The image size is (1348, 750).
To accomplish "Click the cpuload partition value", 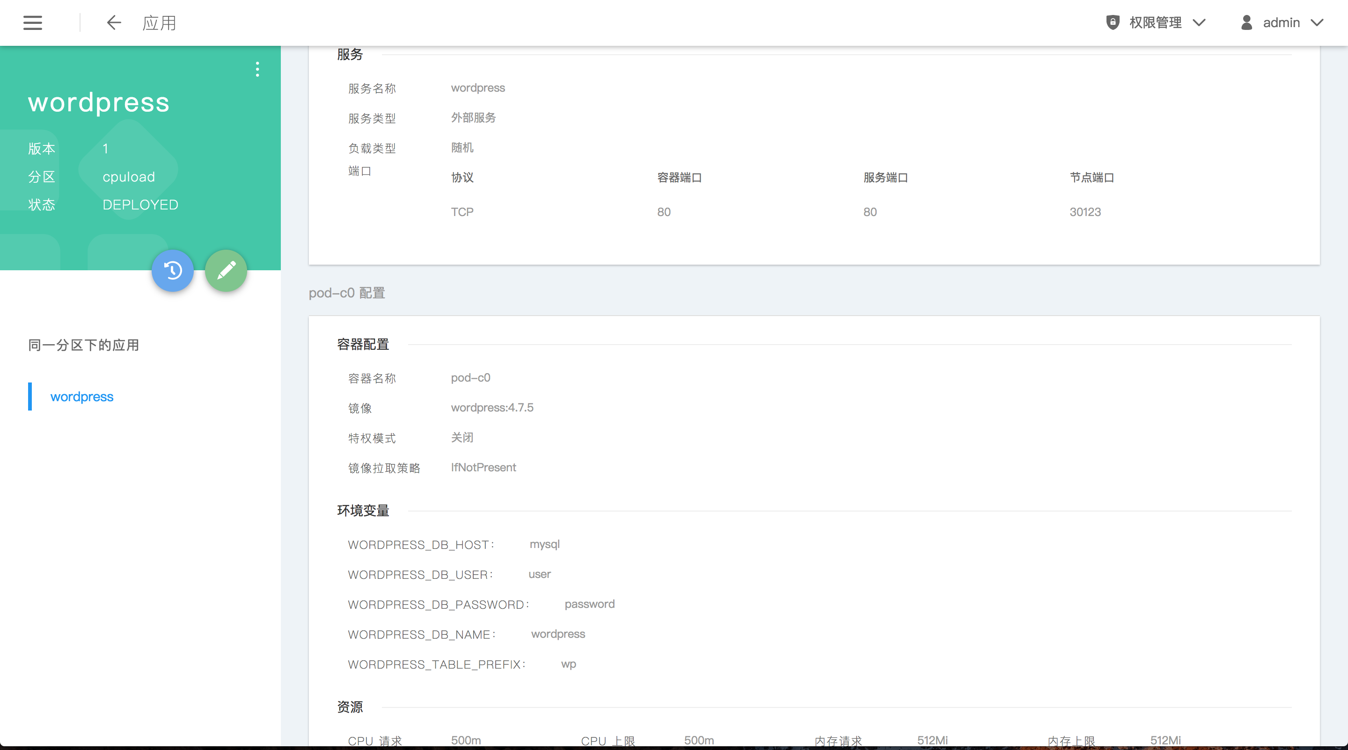I will [x=129, y=177].
